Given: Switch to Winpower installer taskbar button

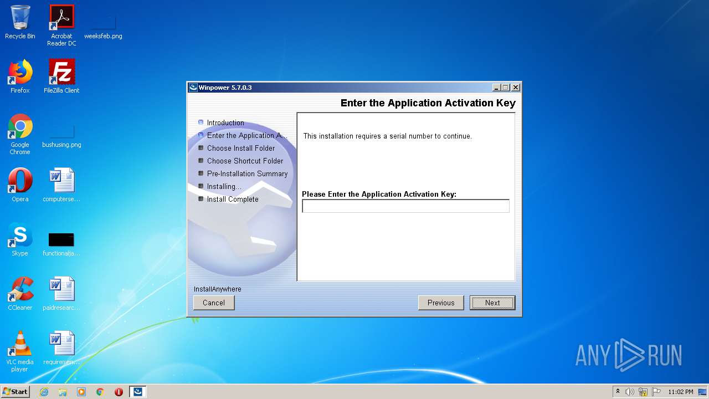Looking at the screenshot, I should (x=138, y=392).
